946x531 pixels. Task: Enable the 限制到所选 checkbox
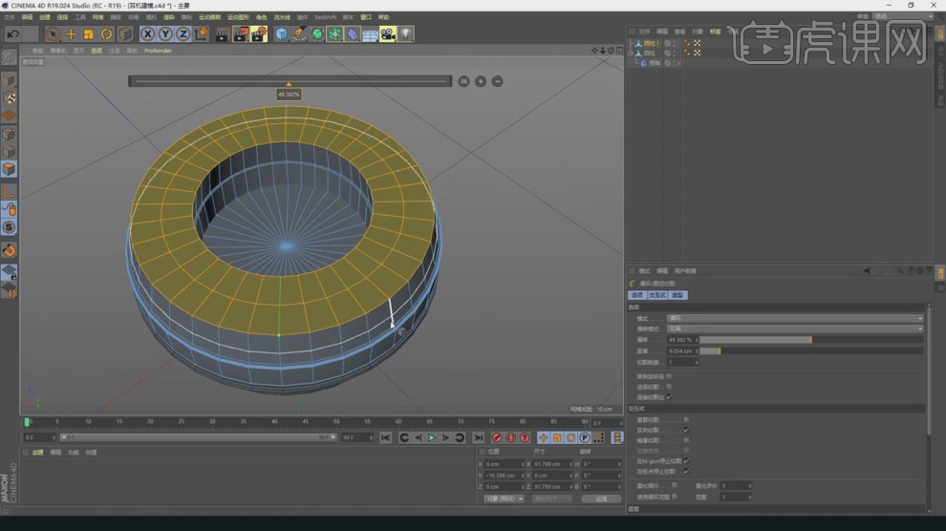click(669, 376)
